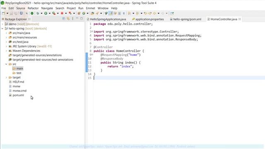This screenshot has height=149, width=265.
Task: Expand src/main/java source folder
Action: [7, 33]
